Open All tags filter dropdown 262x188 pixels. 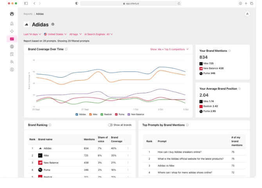coord(75,34)
